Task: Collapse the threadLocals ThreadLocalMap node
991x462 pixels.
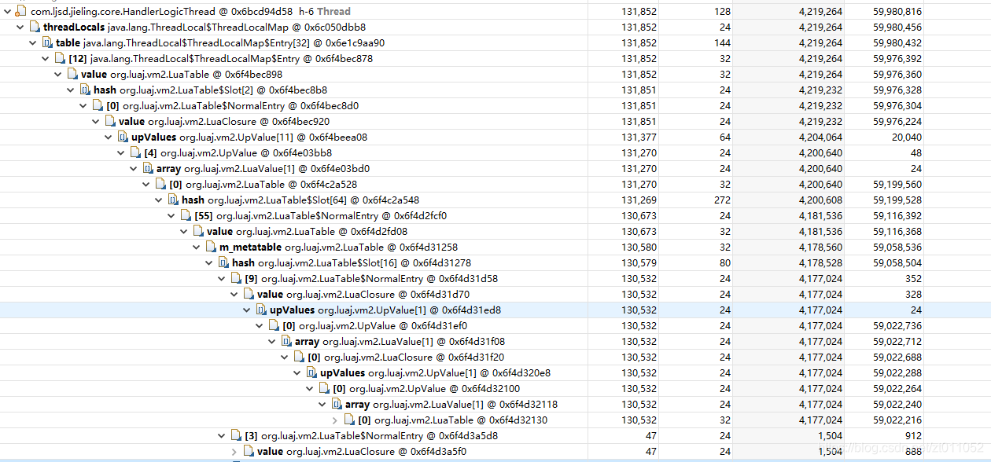Action: click(x=20, y=27)
